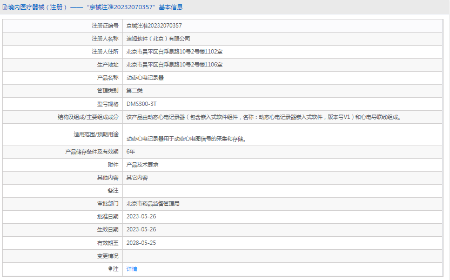Select registration number value 京械注准20232070357 in the table
Viewport: 450px width, 280px height.
click(154, 25)
